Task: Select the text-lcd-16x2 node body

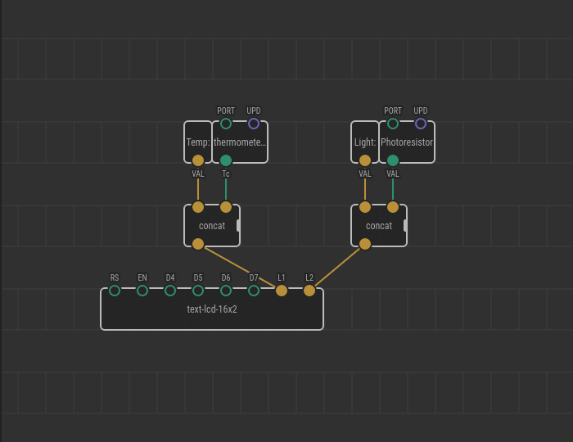Action: pos(212,310)
